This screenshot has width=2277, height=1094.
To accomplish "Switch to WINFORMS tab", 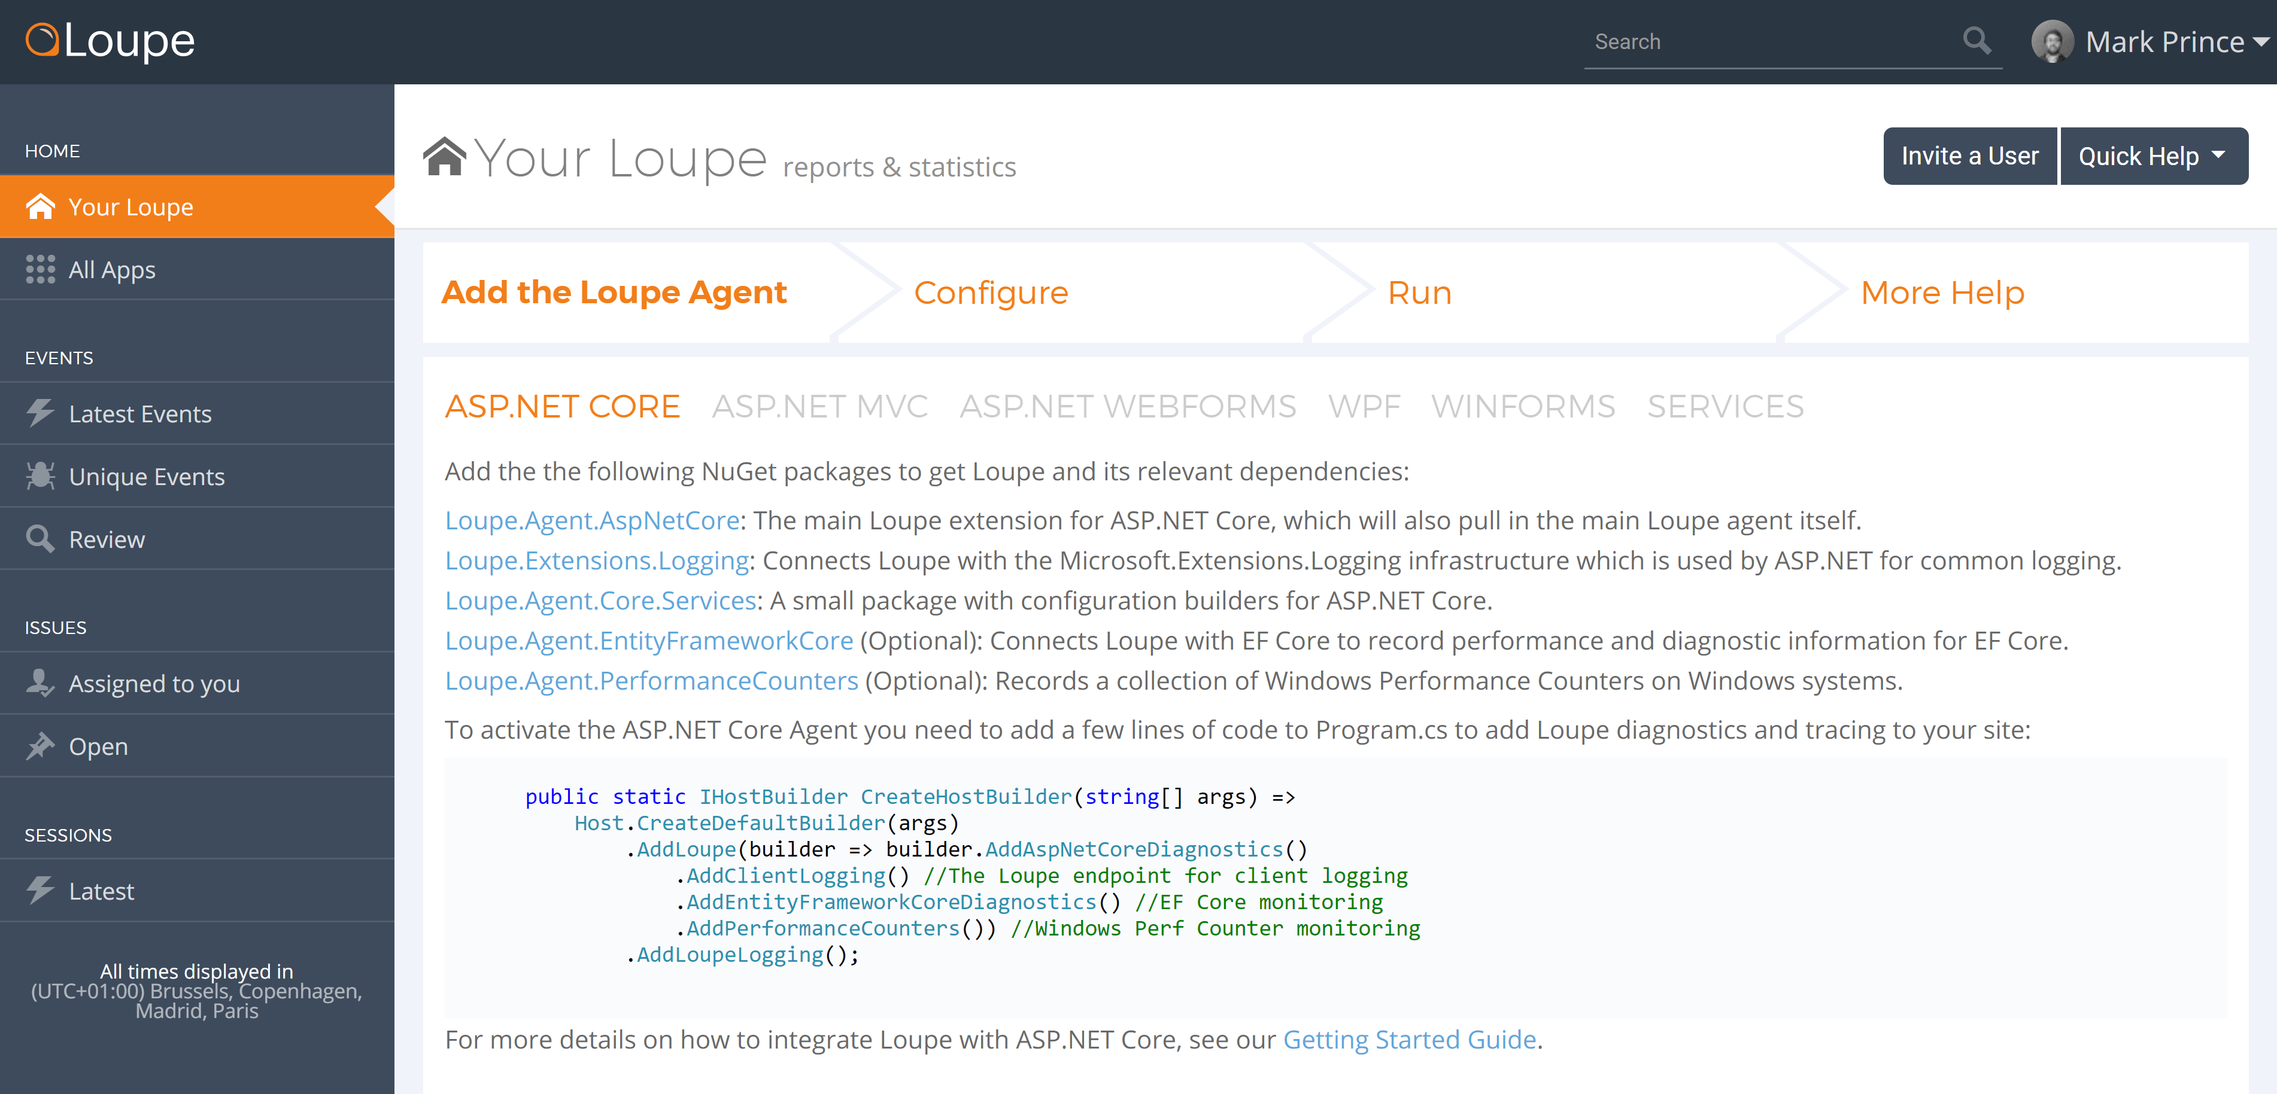I will (1523, 406).
